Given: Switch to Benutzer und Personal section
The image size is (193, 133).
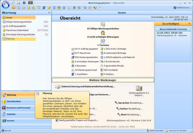Looking at the screenshot, I should click(x=18, y=108).
